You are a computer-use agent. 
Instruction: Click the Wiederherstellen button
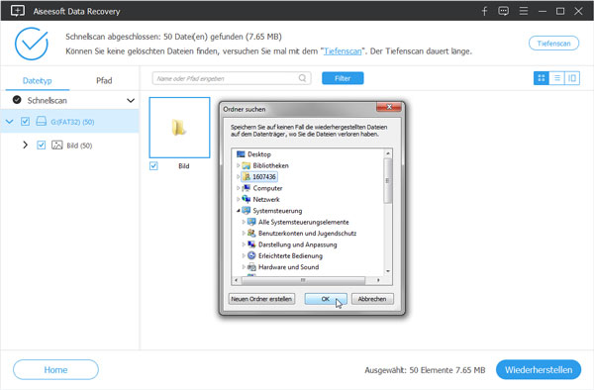pos(539,369)
